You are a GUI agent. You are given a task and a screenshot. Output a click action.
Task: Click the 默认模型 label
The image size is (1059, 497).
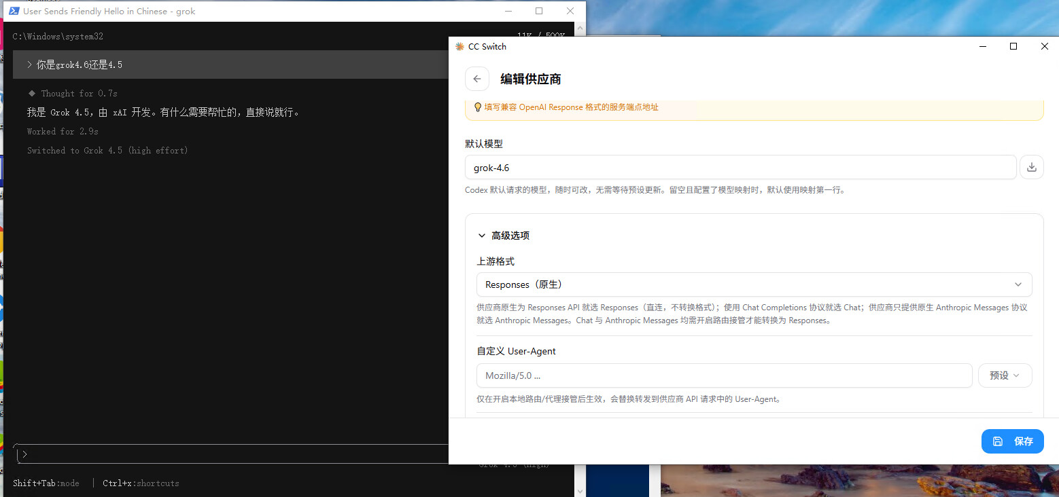pyautogui.click(x=484, y=144)
